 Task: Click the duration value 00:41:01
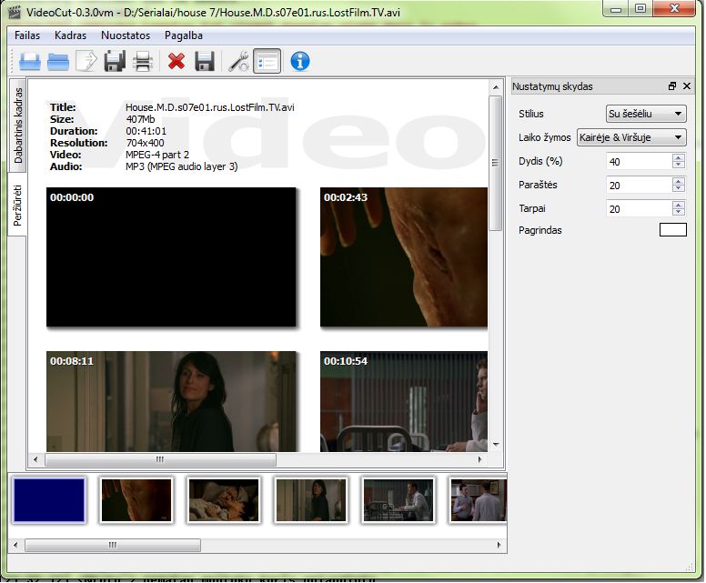click(146, 131)
